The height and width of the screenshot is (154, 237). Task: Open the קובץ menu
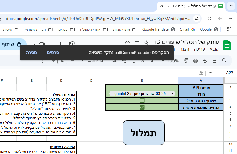point(214,49)
